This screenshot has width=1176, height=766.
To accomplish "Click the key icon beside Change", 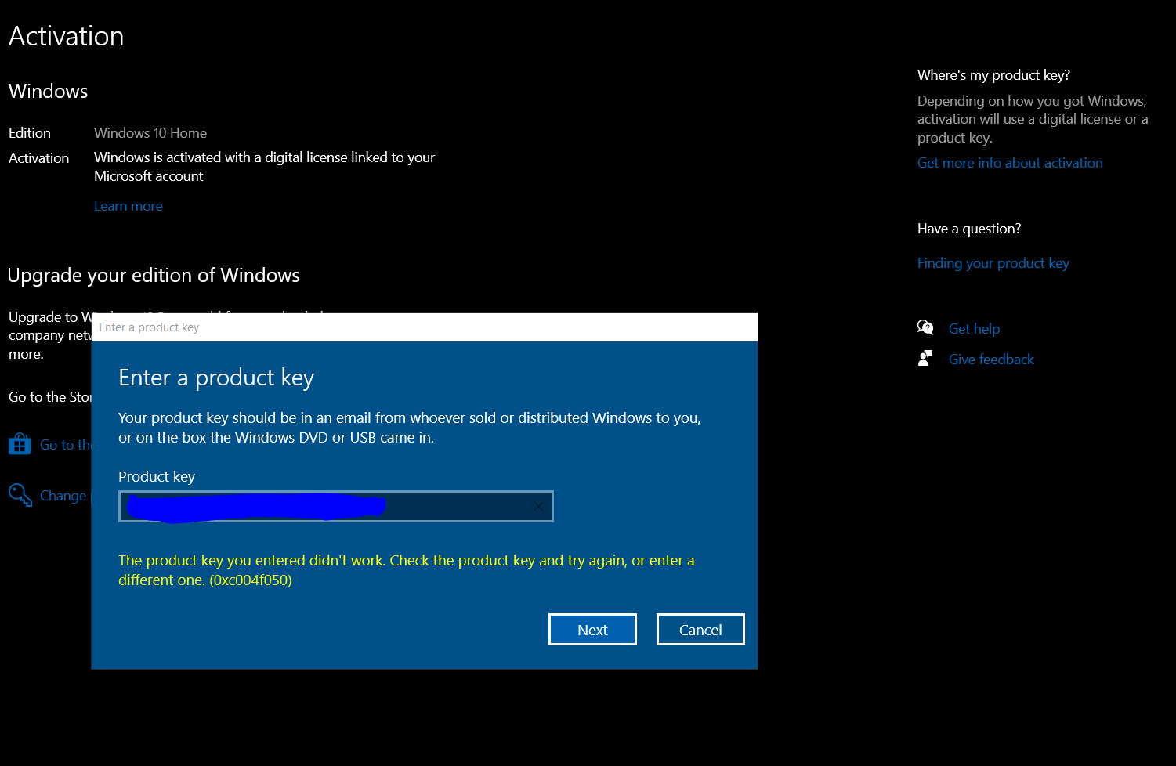I will (20, 495).
